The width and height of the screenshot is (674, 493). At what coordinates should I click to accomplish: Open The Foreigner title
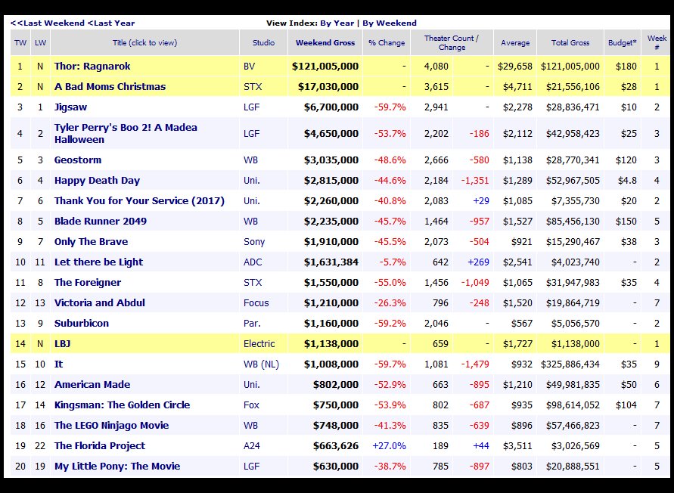(x=88, y=282)
